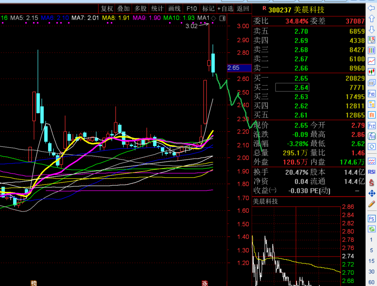377x286 pixels.
Task: Click the F10 icon in right sidebar
Action: click(x=372, y=93)
